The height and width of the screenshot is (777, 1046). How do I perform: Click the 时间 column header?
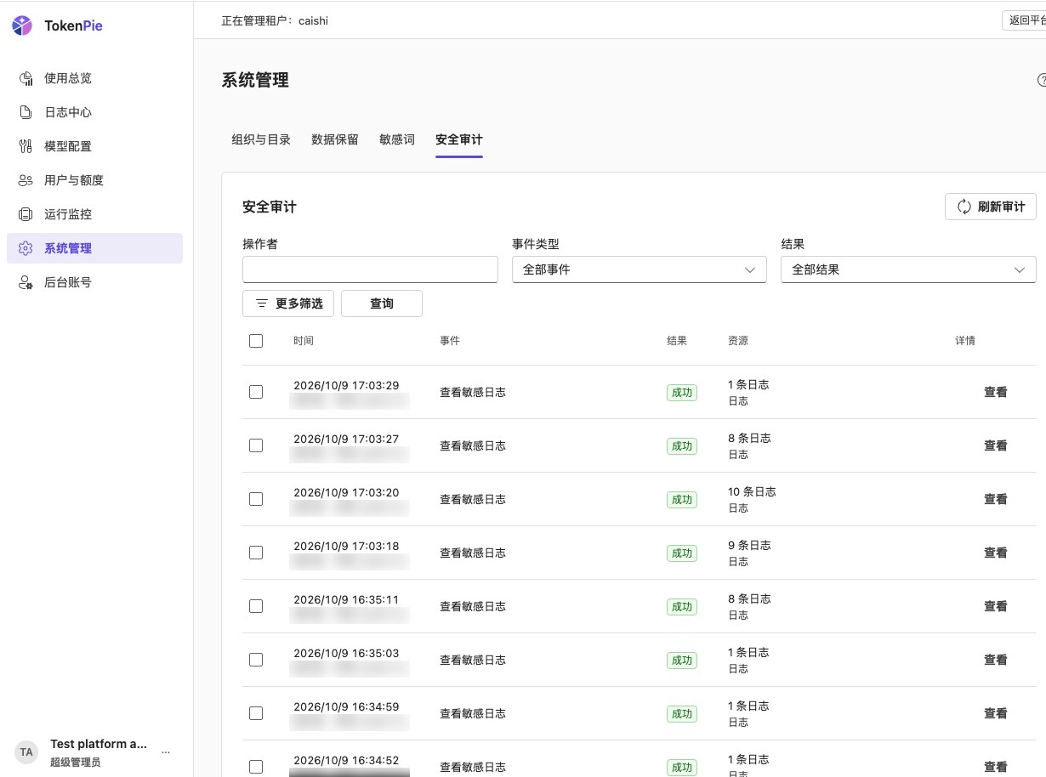(304, 341)
